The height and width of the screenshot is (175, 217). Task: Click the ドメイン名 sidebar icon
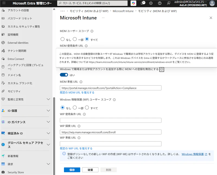pos(3,75)
